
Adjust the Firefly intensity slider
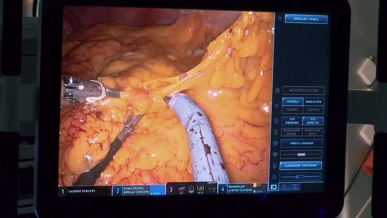point(301,154)
